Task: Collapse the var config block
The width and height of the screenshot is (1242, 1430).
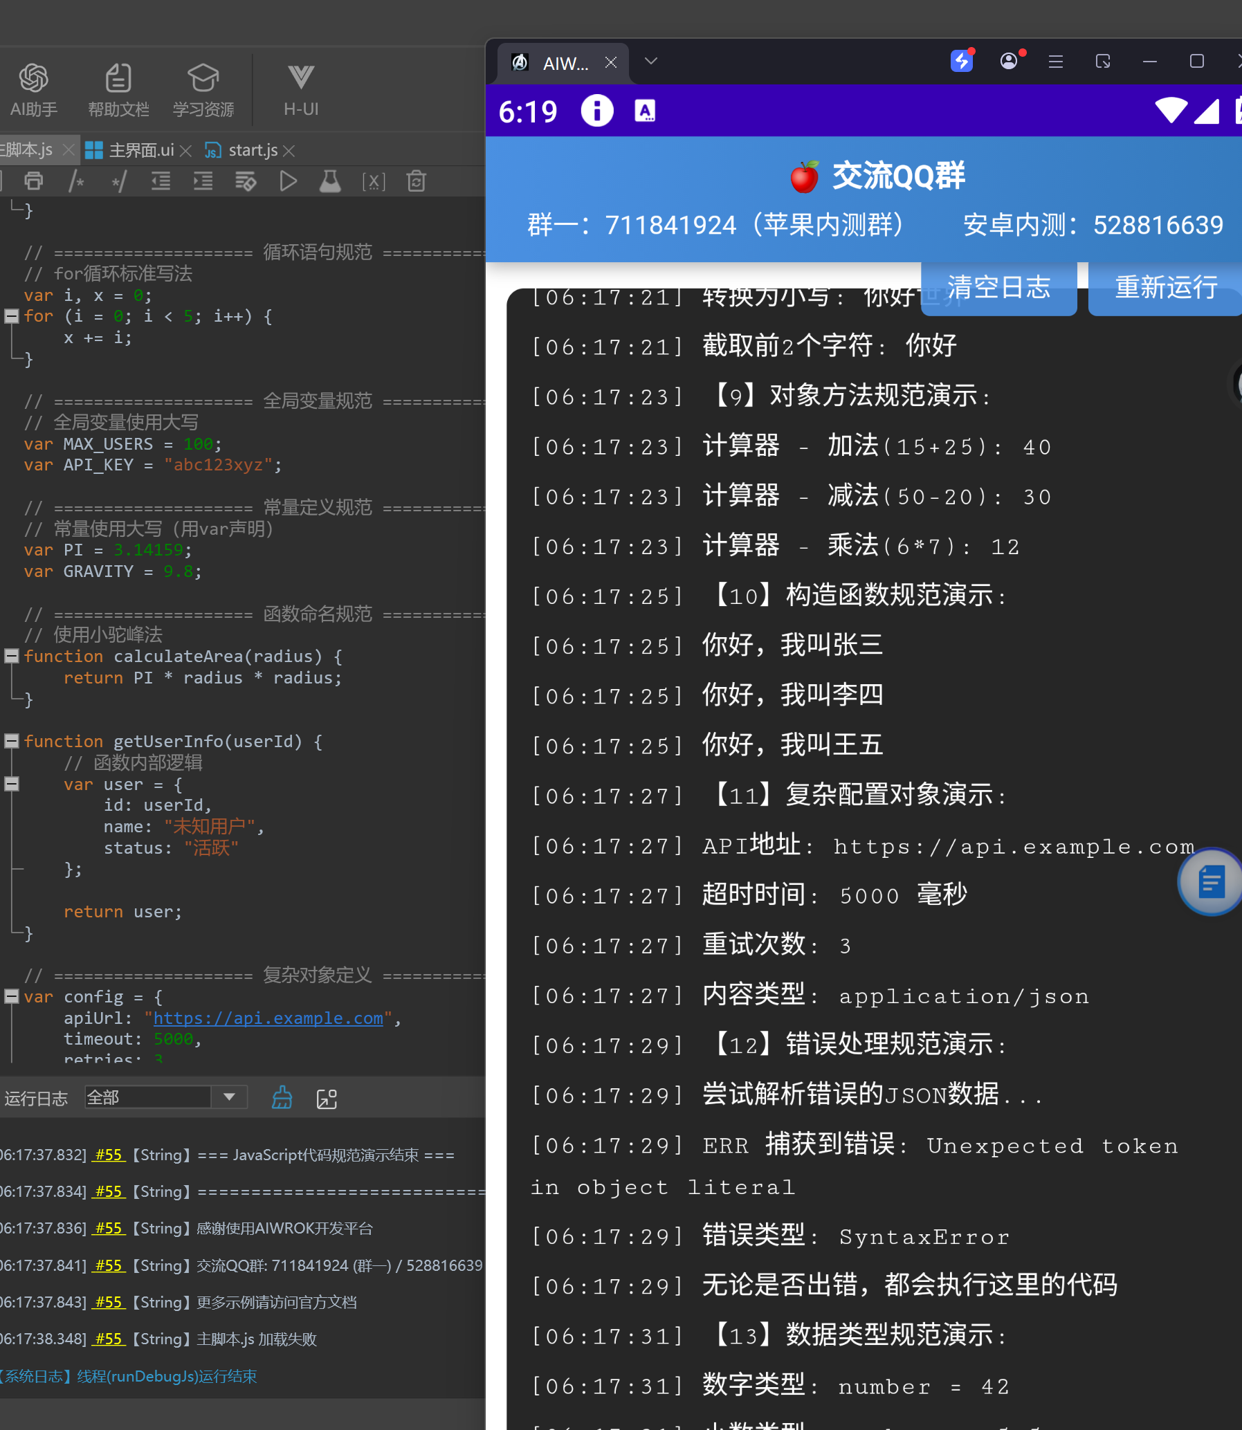Action: (x=12, y=996)
